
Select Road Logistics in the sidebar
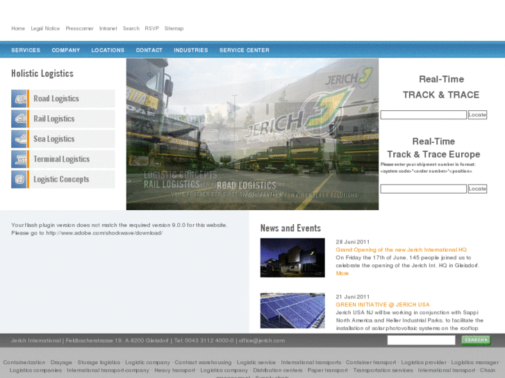pos(63,98)
